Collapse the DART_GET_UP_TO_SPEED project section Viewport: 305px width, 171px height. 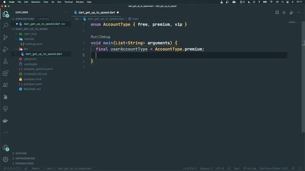(31, 29)
